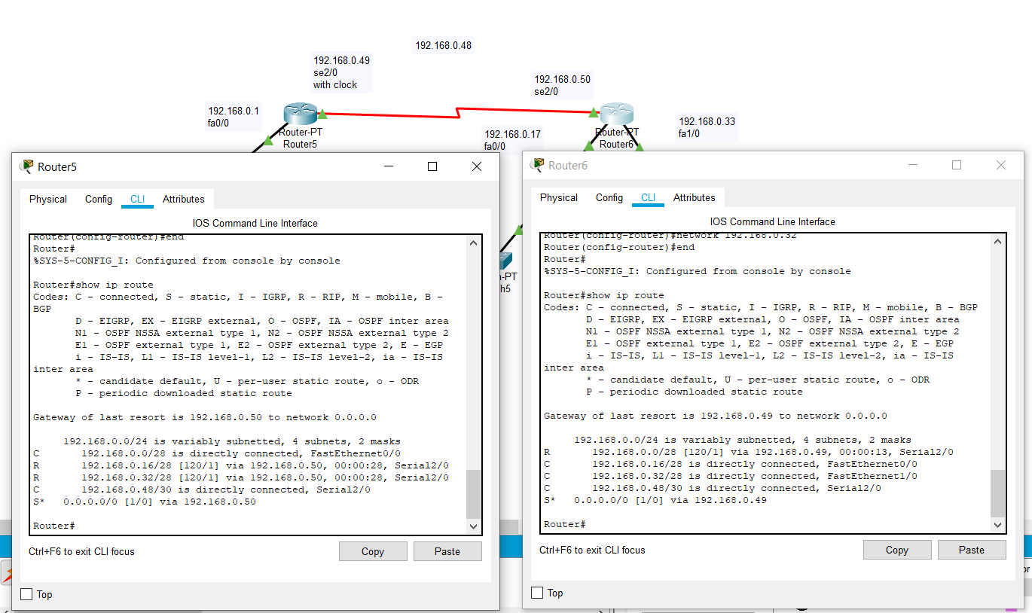Click Paste button in Router6 window

pyautogui.click(x=972, y=550)
